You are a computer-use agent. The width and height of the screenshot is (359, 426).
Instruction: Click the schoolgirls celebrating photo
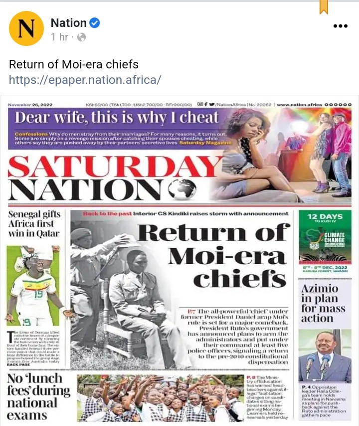[x=161, y=398]
